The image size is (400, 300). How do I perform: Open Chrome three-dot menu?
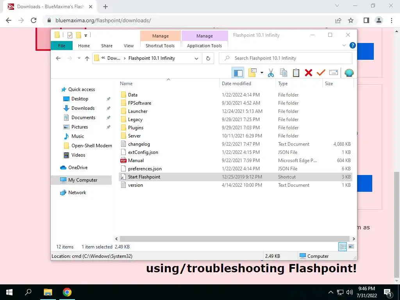tap(391, 20)
